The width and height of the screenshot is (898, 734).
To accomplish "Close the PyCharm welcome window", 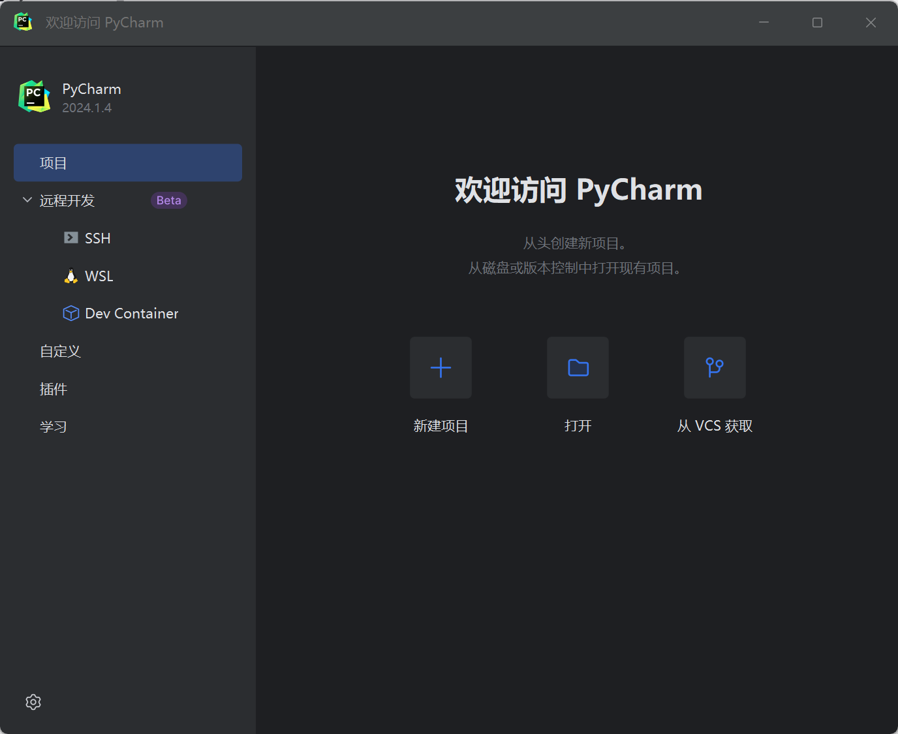I will click(871, 22).
